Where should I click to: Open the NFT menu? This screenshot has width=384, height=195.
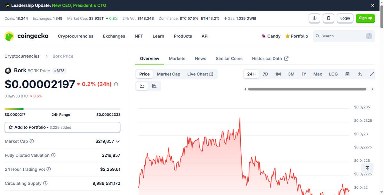pyautogui.click(x=139, y=36)
